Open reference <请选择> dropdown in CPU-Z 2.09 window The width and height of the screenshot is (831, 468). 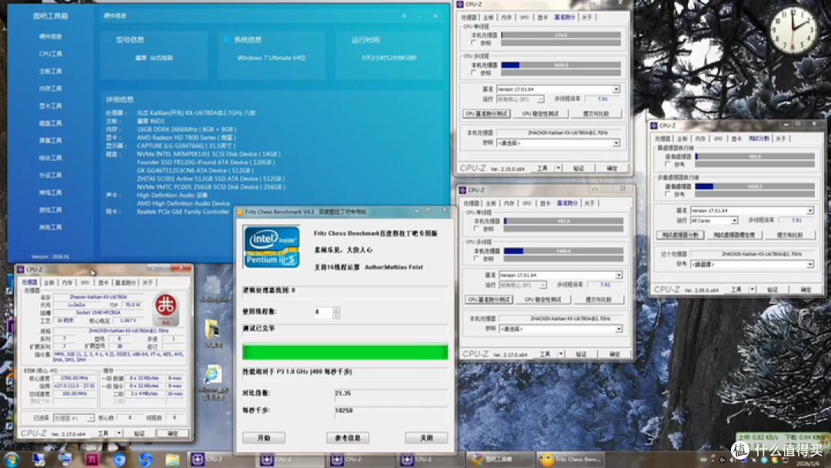pos(752,264)
